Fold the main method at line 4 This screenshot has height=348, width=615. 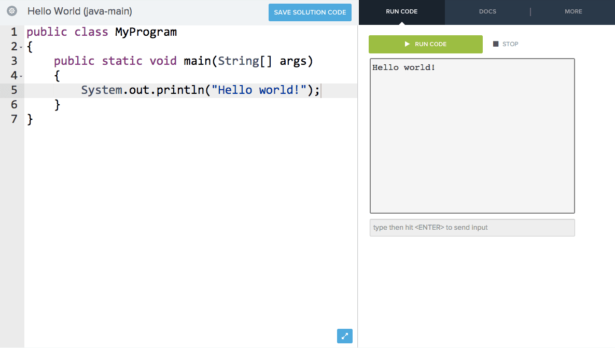coord(21,76)
